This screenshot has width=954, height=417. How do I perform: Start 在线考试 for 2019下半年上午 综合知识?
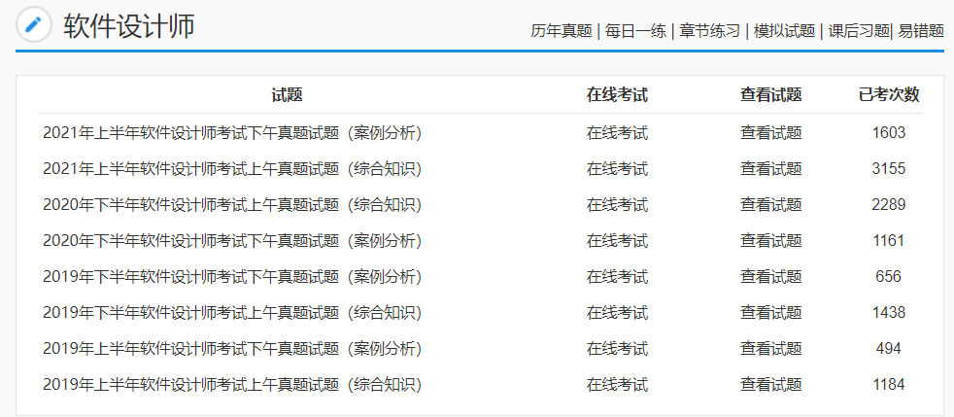coord(617,312)
